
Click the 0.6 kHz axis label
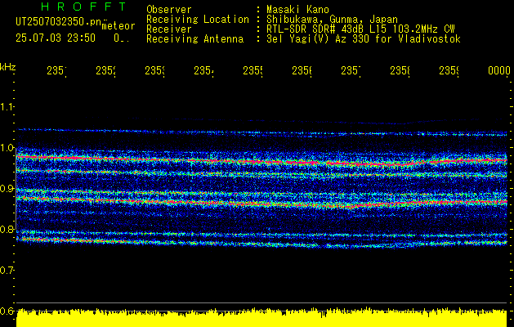click(x=7, y=311)
